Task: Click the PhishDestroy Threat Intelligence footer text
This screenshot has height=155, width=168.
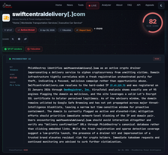Action: pos(146,150)
